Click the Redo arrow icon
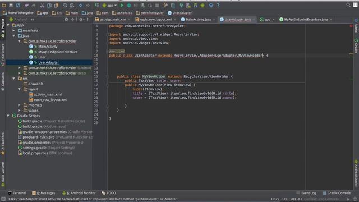The image size is (359, 202). [34, 5]
